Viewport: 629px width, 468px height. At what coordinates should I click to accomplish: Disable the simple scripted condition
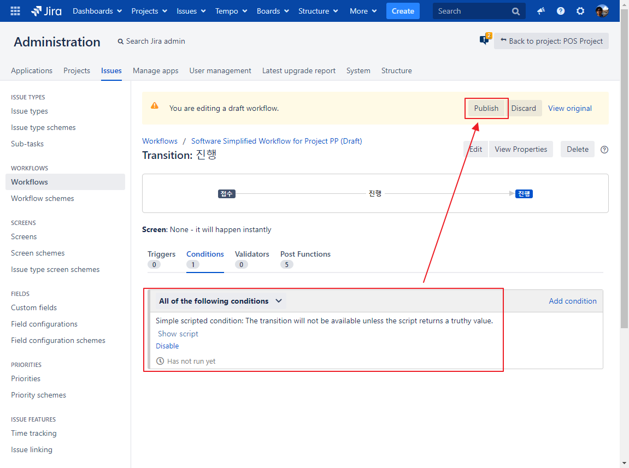167,346
